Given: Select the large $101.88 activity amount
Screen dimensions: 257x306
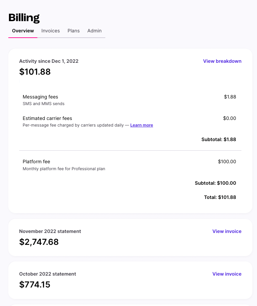Looking at the screenshot, I should (x=35, y=72).
